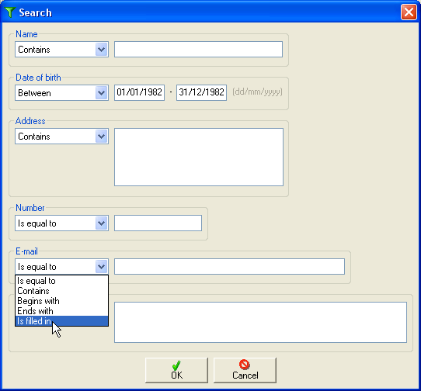Expand the Name condition dropdown arrow

coord(101,50)
